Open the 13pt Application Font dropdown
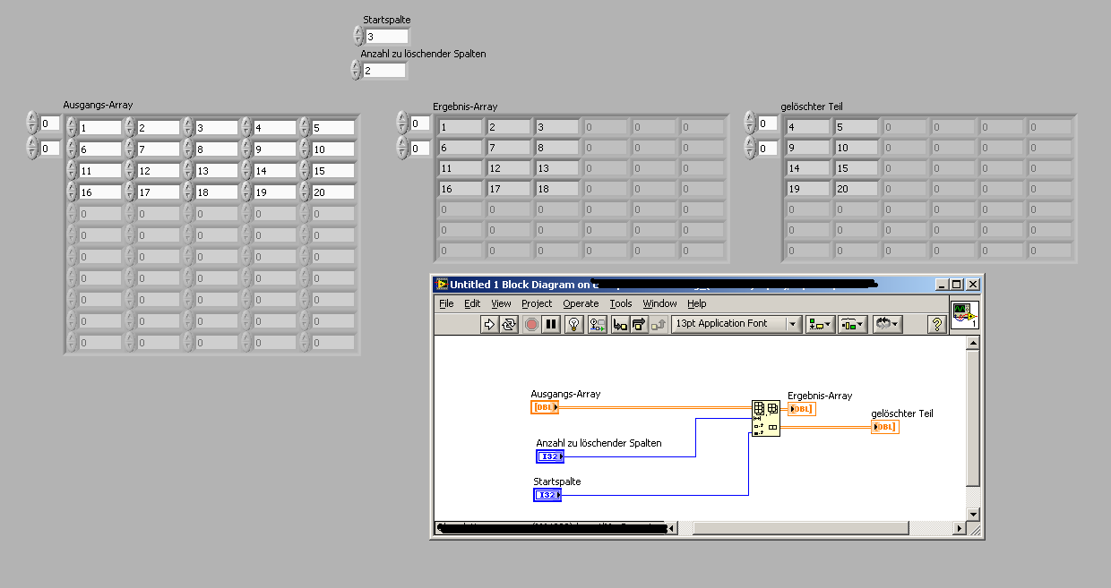 (736, 324)
